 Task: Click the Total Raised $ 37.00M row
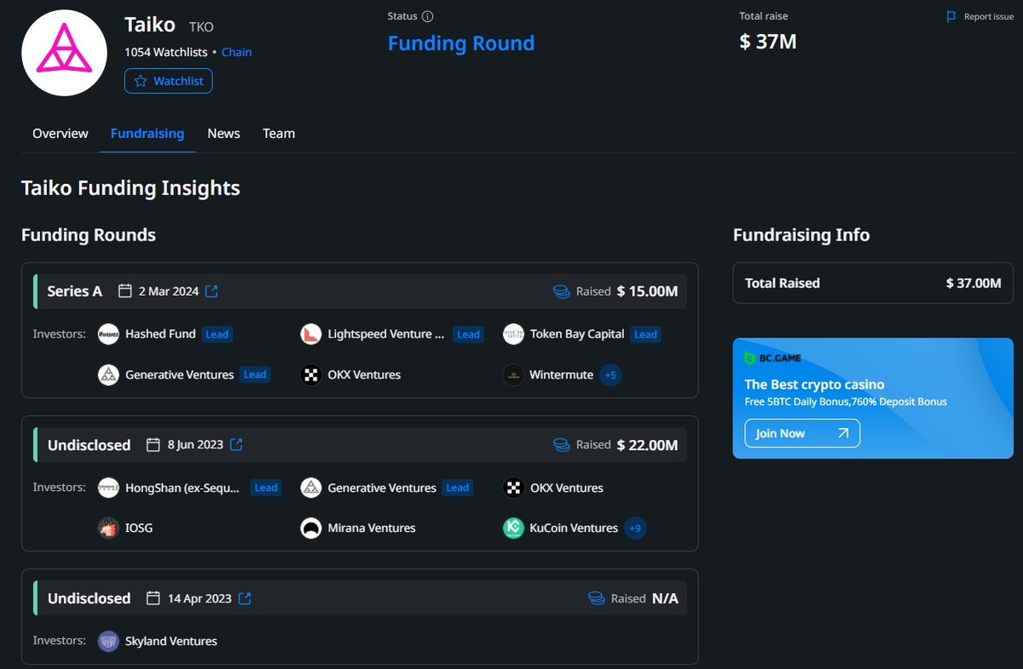(x=873, y=283)
